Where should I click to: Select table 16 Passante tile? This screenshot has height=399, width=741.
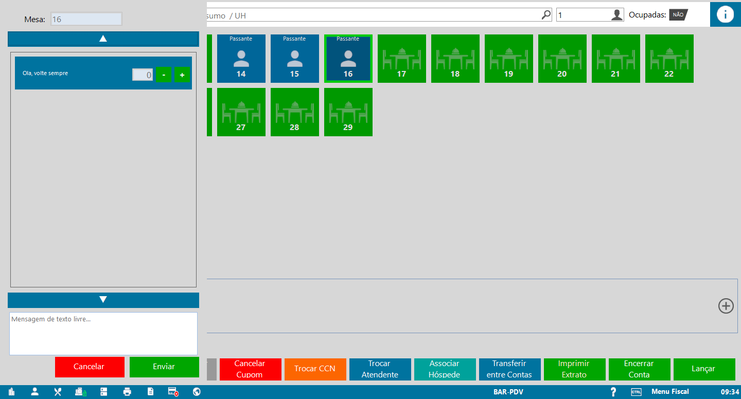click(348, 59)
